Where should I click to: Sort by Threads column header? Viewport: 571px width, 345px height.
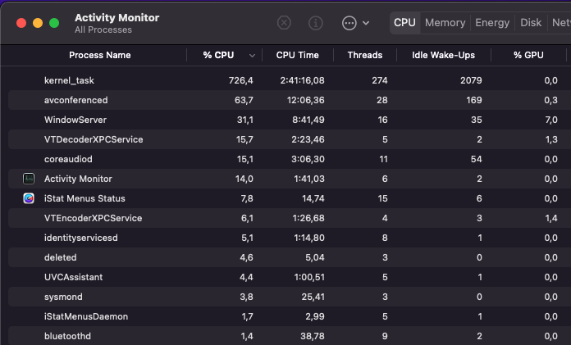click(365, 55)
